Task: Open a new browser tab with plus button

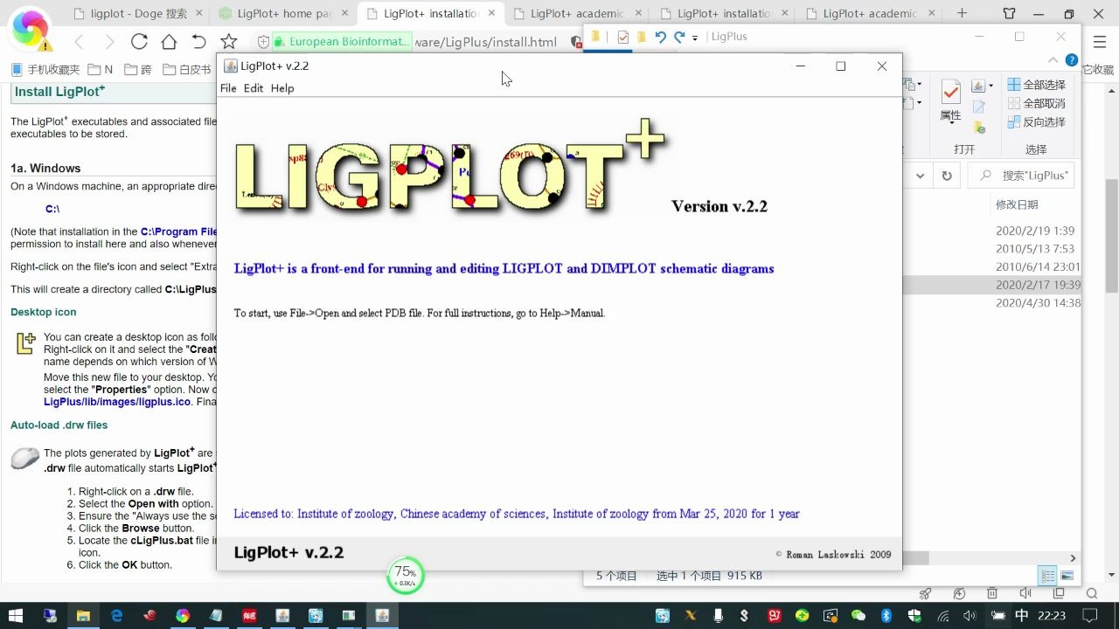Action: click(963, 13)
